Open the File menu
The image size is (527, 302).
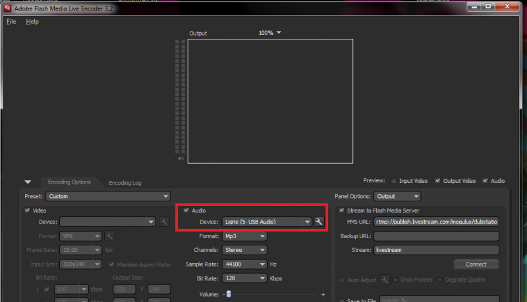[11, 22]
